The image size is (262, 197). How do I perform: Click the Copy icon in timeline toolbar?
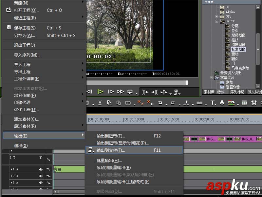tap(109, 103)
